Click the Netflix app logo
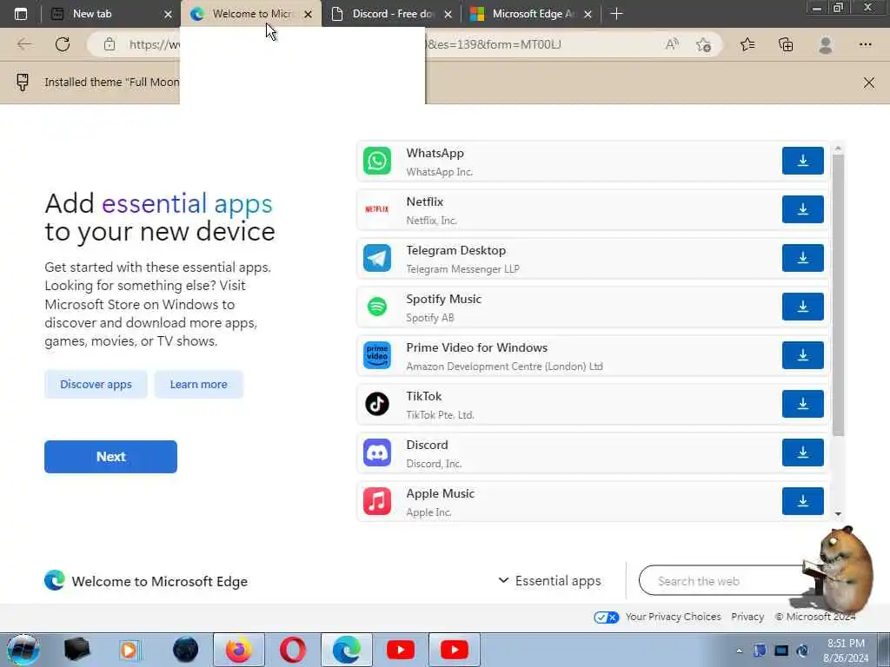The image size is (890, 667). [x=377, y=209]
